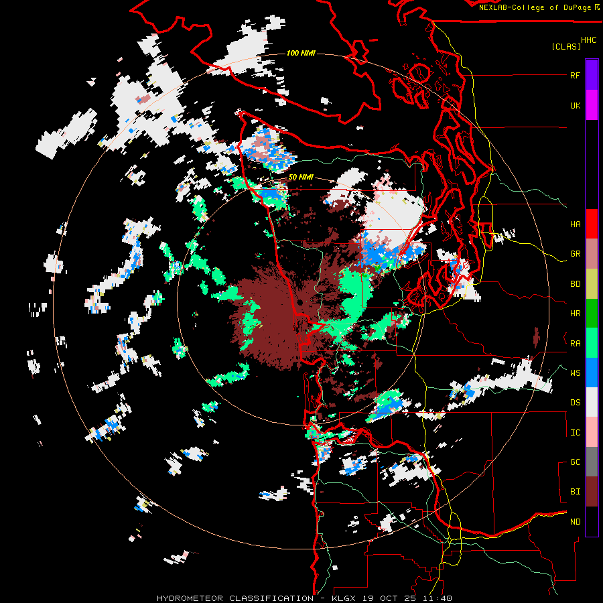
Task: Click the HHC product code label
Action: pyautogui.click(x=589, y=40)
